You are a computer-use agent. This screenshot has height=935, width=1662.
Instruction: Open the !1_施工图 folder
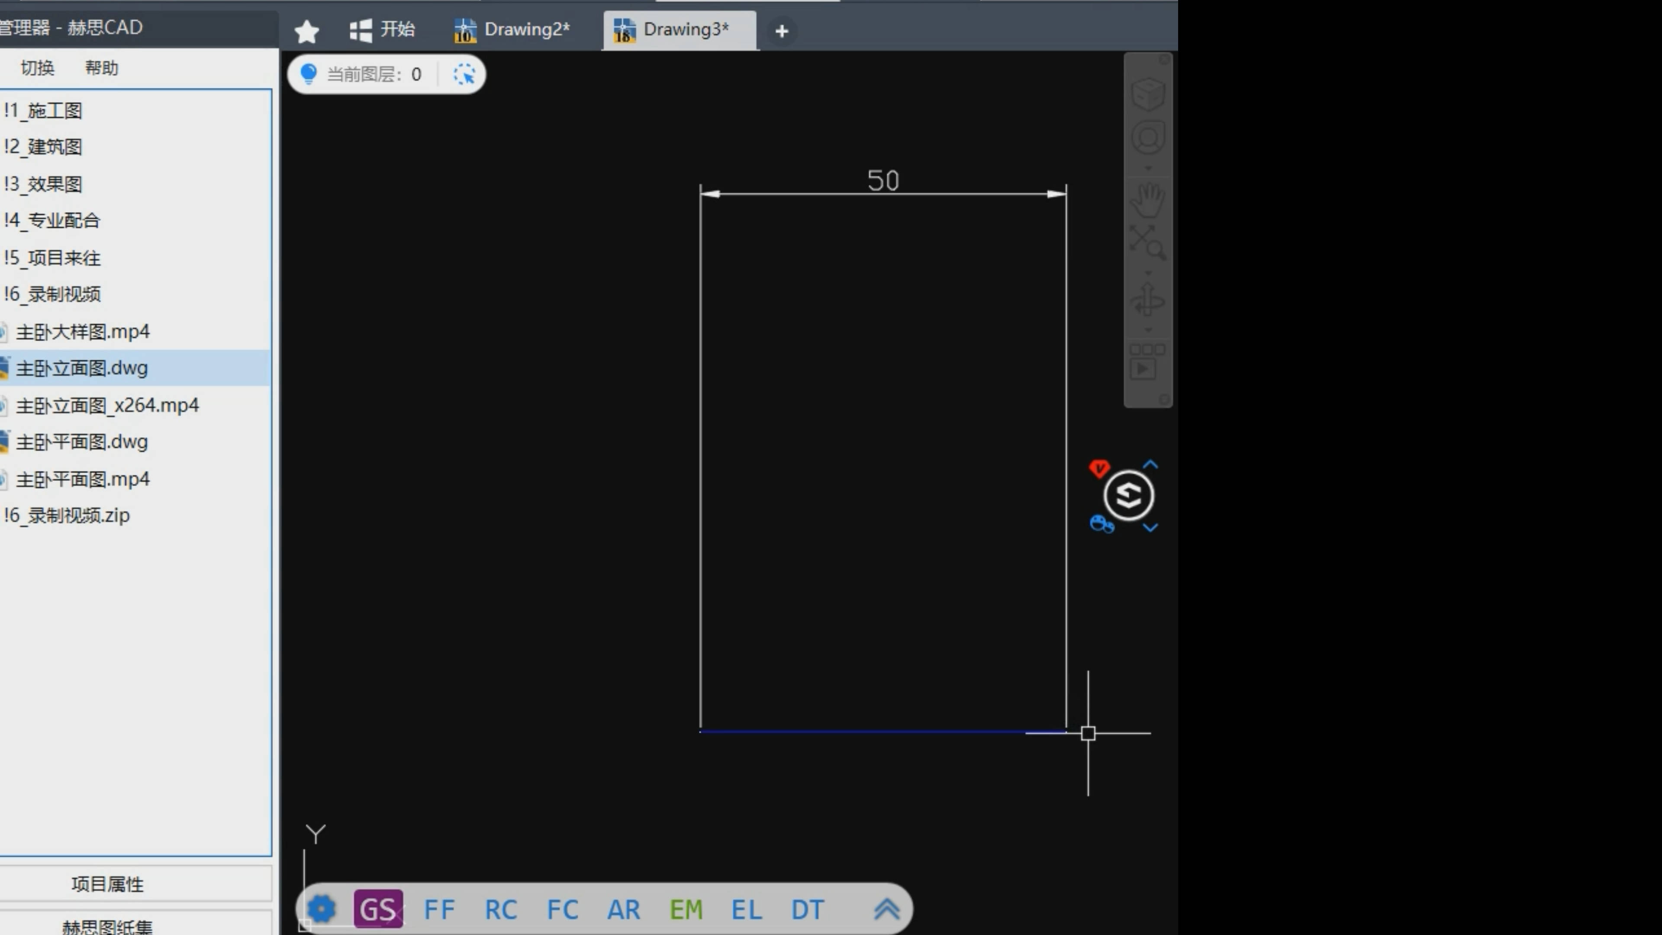point(42,110)
